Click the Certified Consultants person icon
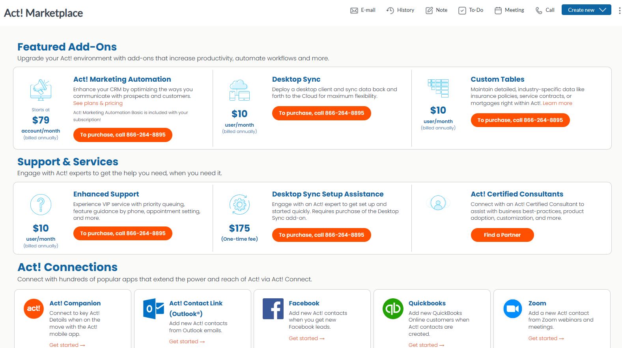The height and width of the screenshot is (348, 622). [x=438, y=203]
